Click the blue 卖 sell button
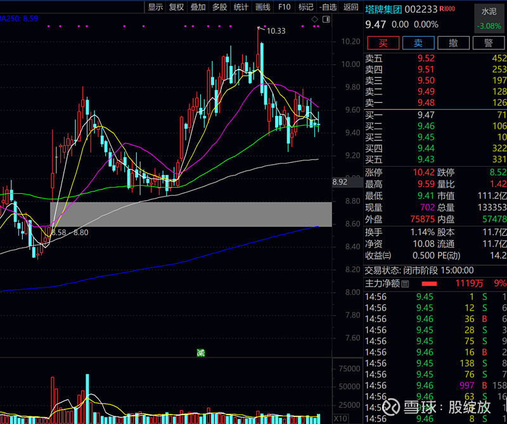This screenshot has width=507, height=424. [x=418, y=43]
